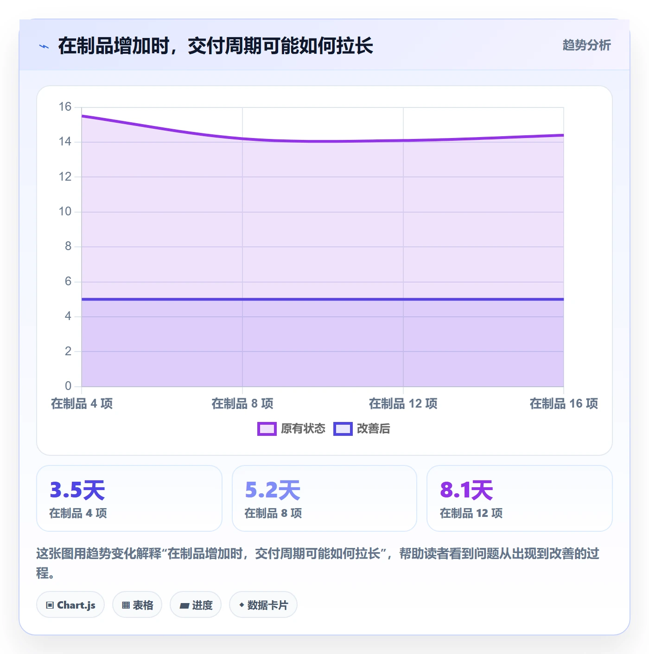Select the Chart.js tag

point(70,605)
